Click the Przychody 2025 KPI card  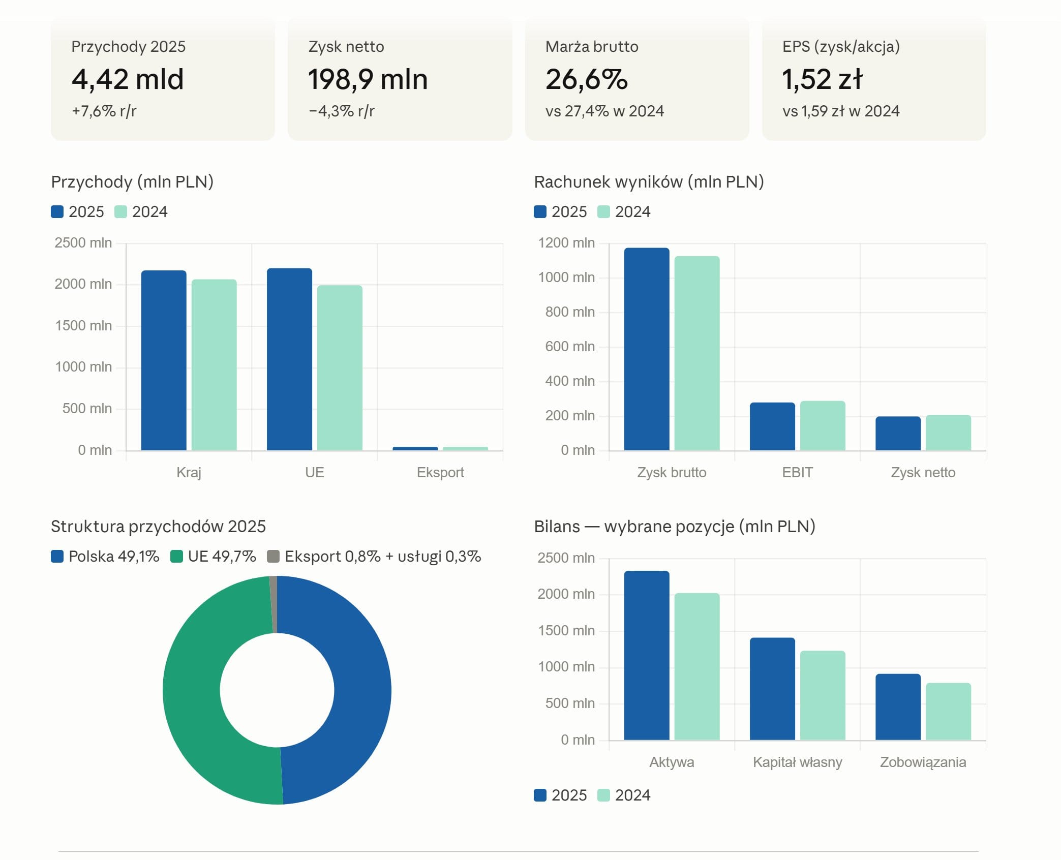(x=163, y=79)
